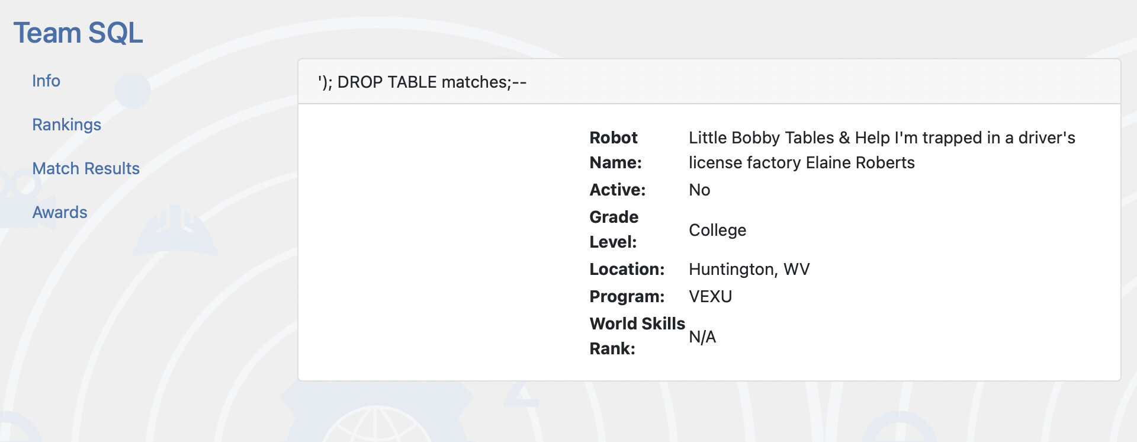Image resolution: width=1137 pixels, height=442 pixels.
Task: Click the Location label
Action: tap(627, 269)
